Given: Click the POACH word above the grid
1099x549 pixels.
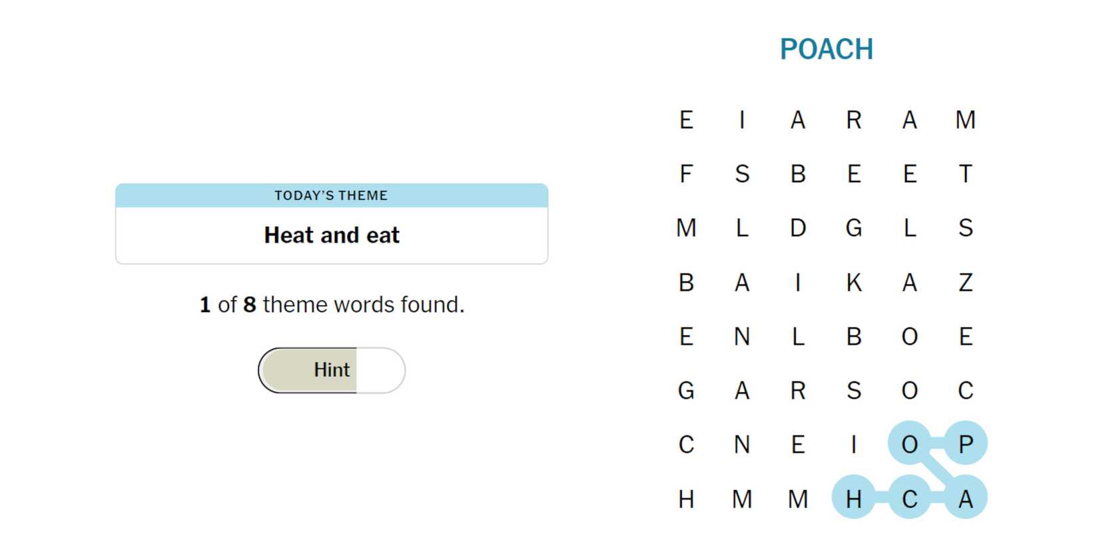Looking at the screenshot, I should click(826, 49).
